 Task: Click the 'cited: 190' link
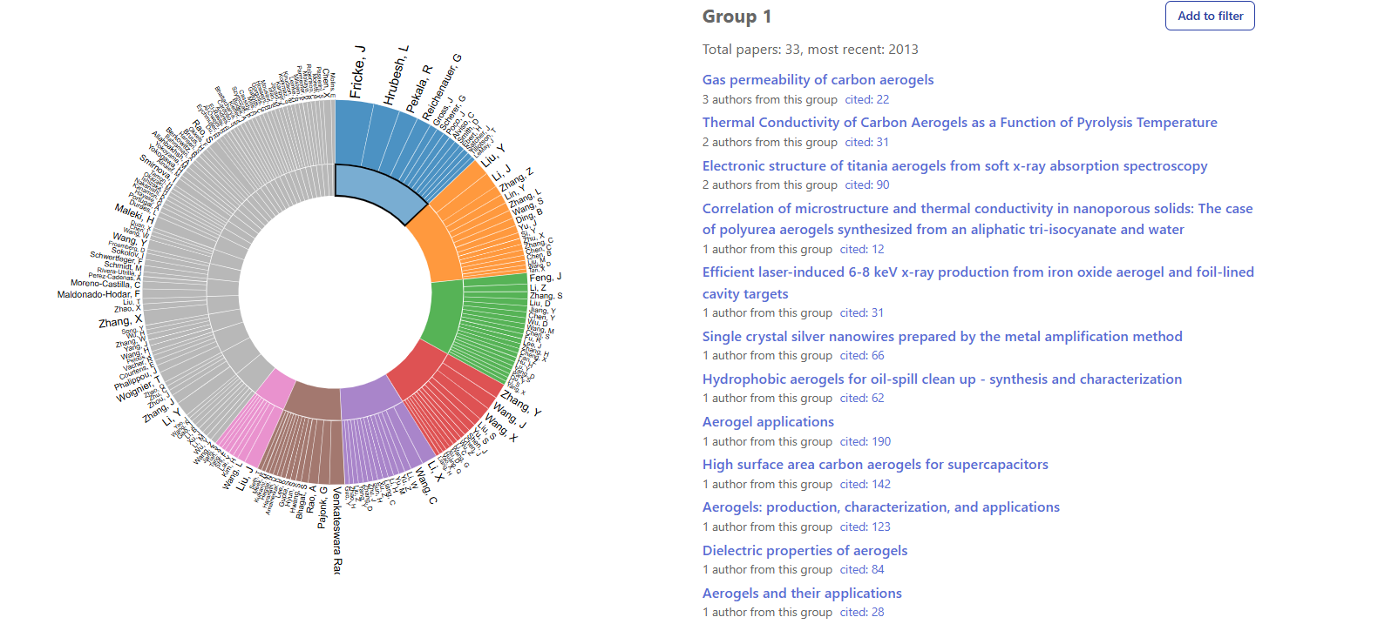point(865,442)
